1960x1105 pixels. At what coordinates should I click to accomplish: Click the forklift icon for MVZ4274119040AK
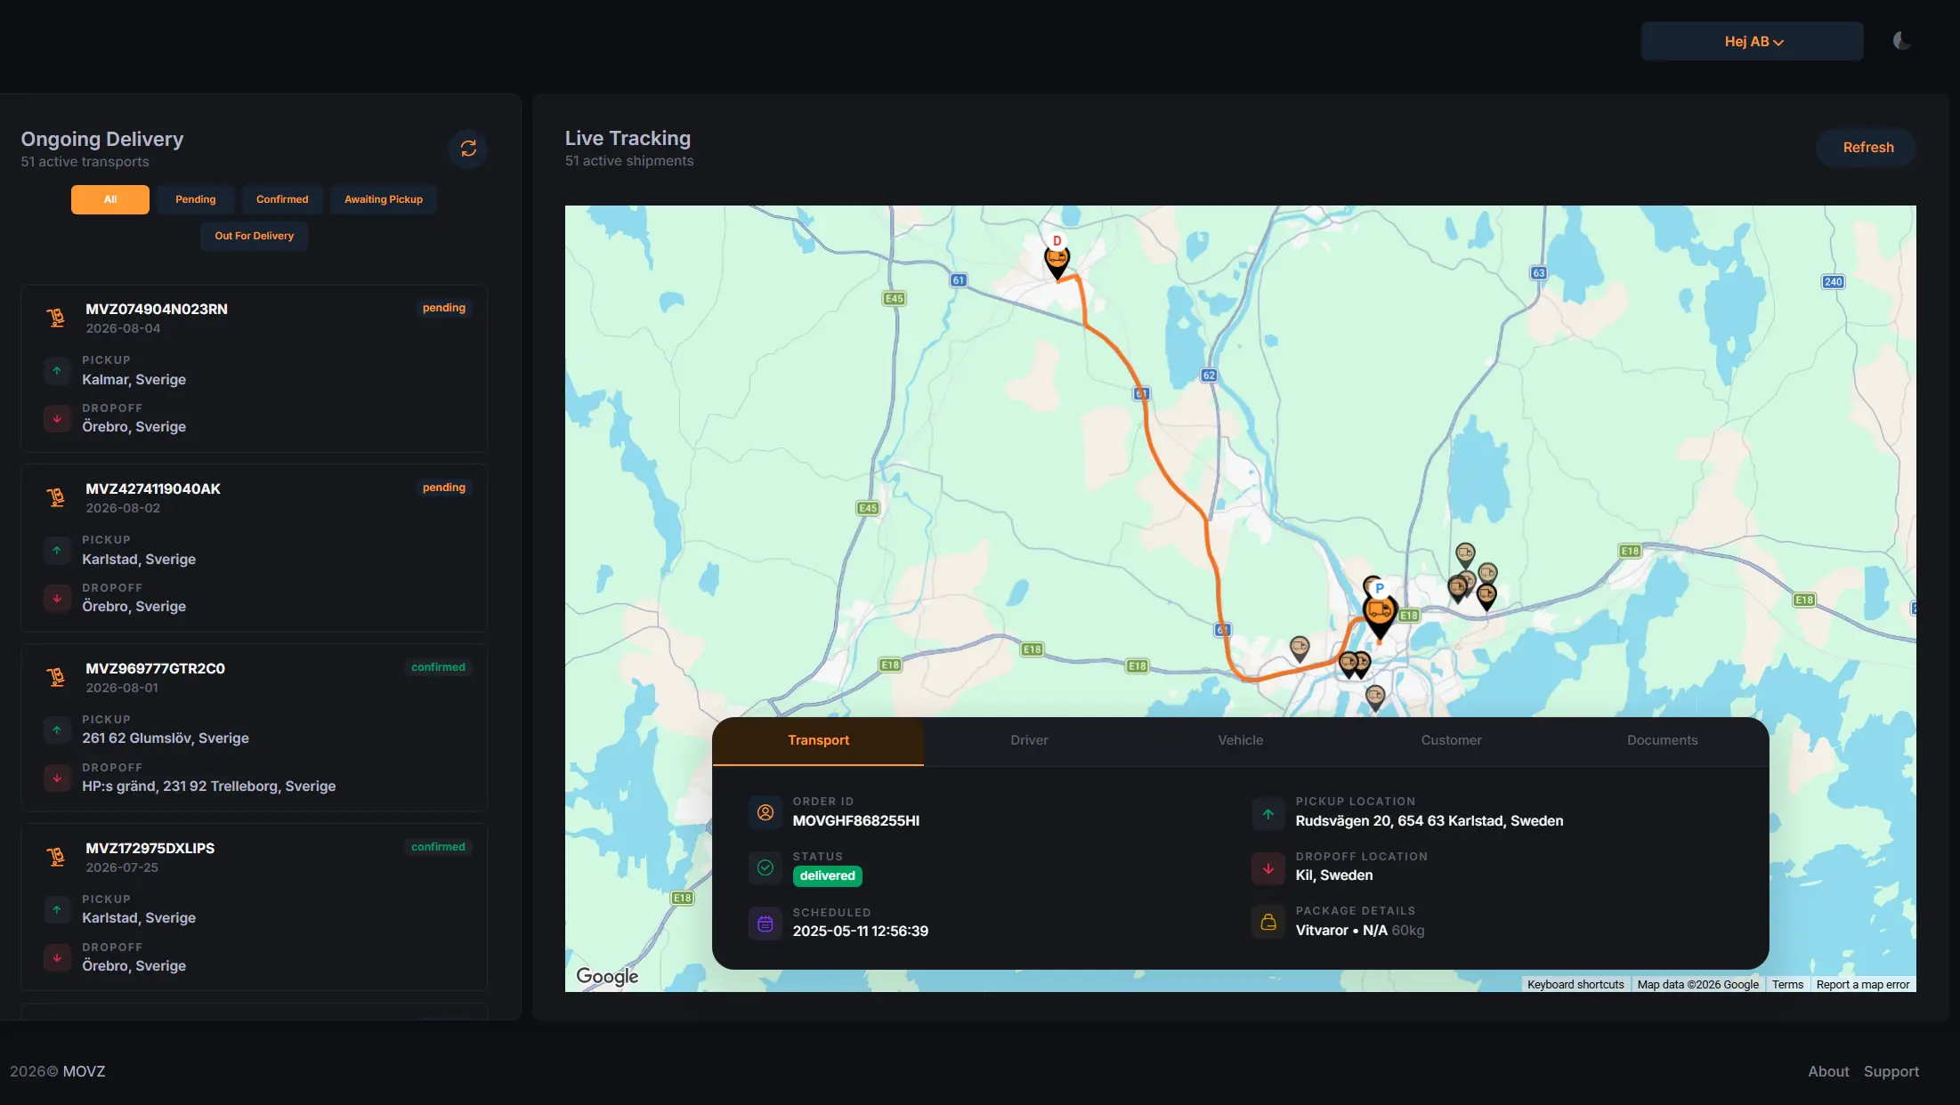click(56, 497)
